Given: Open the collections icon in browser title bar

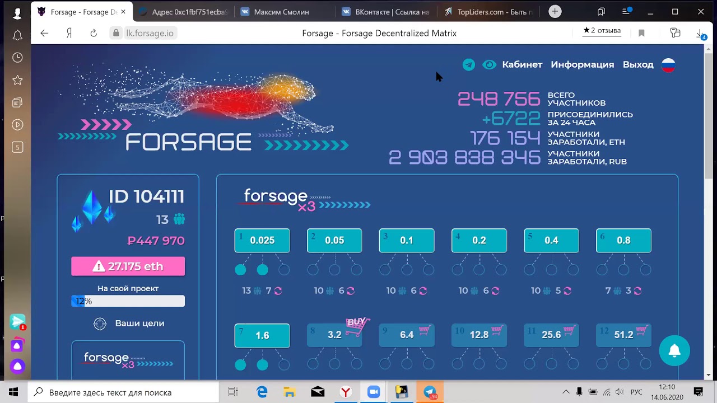Looking at the screenshot, I should pos(601,12).
